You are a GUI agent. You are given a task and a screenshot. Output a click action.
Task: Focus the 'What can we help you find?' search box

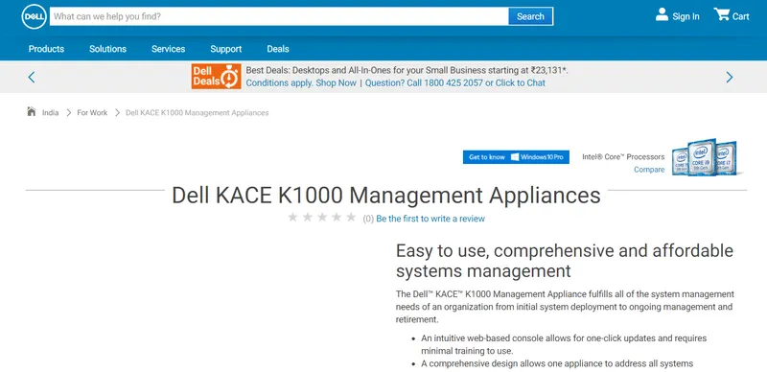coord(279,16)
